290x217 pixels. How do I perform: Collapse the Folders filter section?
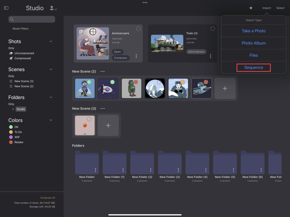(x=51, y=97)
